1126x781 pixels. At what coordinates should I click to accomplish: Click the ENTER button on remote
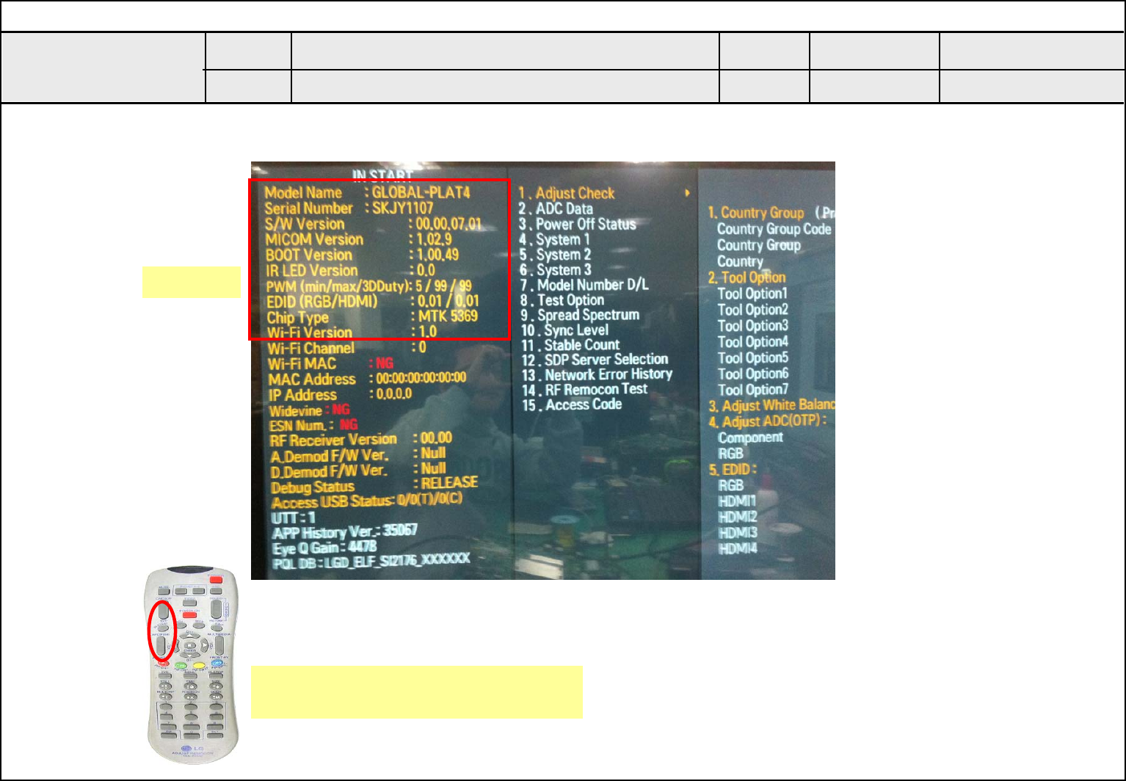[x=189, y=644]
